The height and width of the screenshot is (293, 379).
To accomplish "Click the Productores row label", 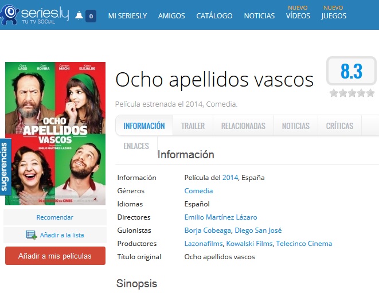I will tap(137, 244).
